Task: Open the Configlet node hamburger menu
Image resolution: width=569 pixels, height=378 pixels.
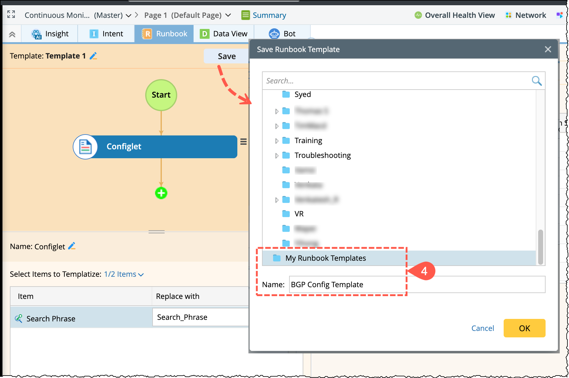Action: point(244,142)
